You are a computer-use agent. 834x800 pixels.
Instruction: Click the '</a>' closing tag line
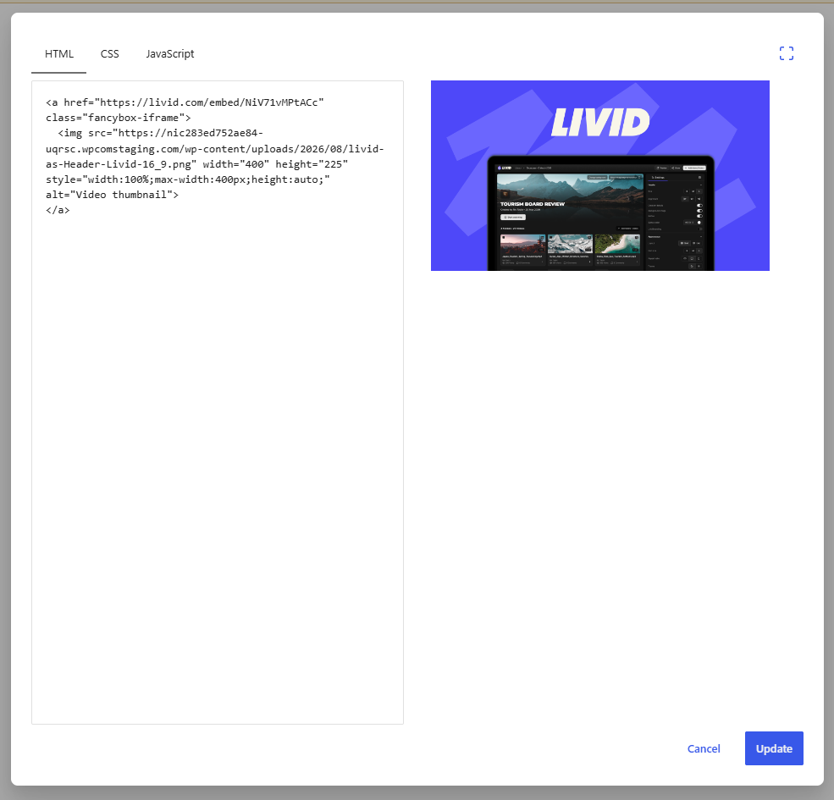(x=58, y=210)
